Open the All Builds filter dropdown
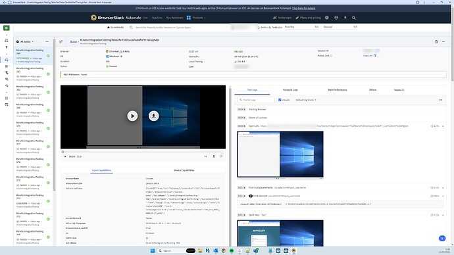454x255 pixels. [25, 41]
